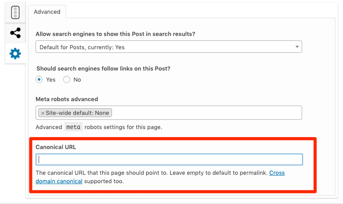Click the Site-wide default: None tag text
This screenshot has height=204, width=343.
[x=77, y=113]
